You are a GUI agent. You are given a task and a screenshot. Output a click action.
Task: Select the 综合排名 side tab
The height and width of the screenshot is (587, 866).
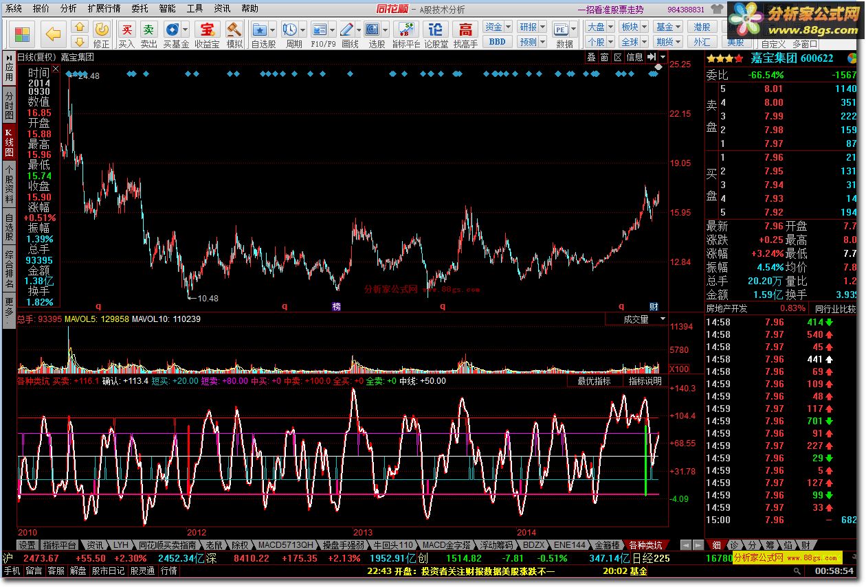click(x=9, y=269)
